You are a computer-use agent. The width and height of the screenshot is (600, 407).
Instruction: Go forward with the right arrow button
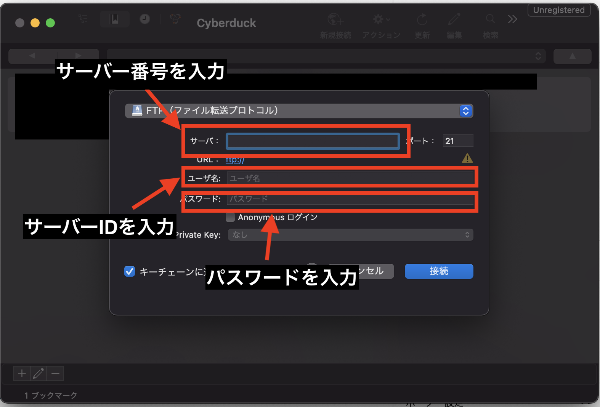(78, 56)
